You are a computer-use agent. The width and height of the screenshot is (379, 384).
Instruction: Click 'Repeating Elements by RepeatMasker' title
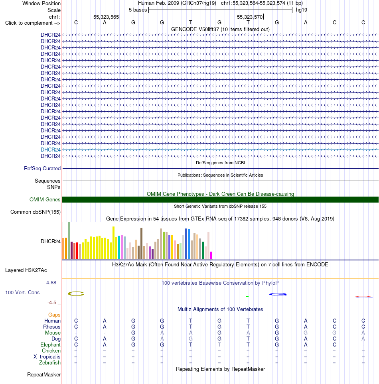pos(220,369)
